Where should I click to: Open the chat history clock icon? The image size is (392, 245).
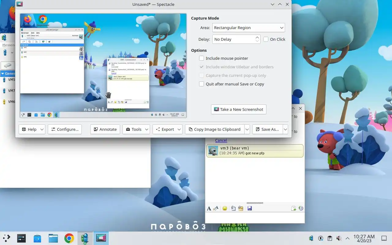tap(301, 208)
